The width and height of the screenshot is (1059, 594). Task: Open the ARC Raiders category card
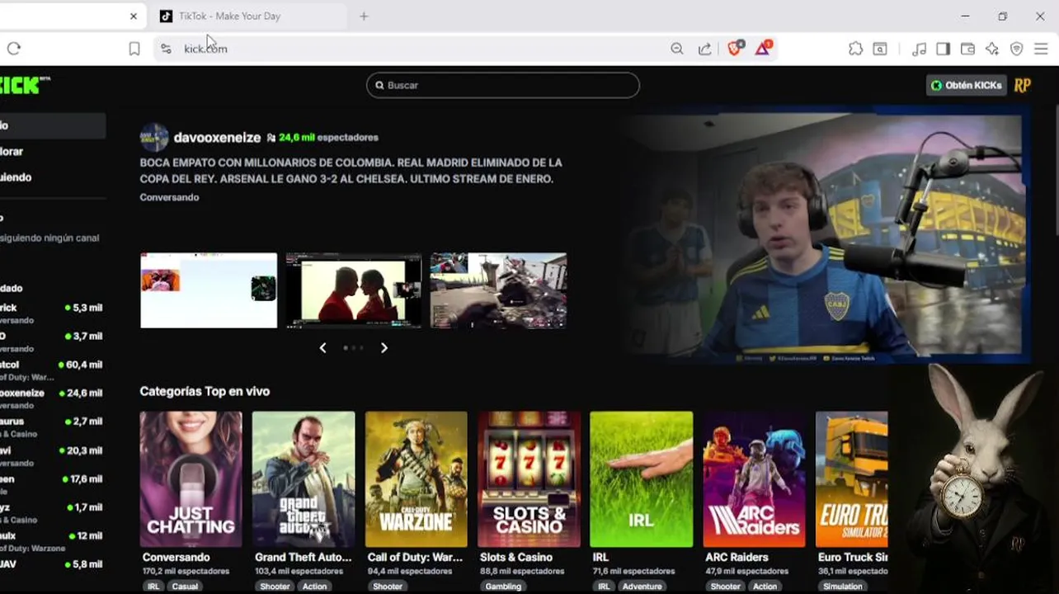point(755,479)
